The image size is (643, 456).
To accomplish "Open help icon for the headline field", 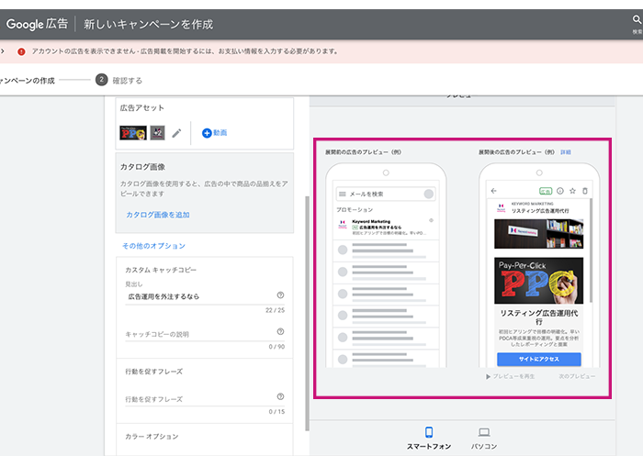I will point(280,295).
